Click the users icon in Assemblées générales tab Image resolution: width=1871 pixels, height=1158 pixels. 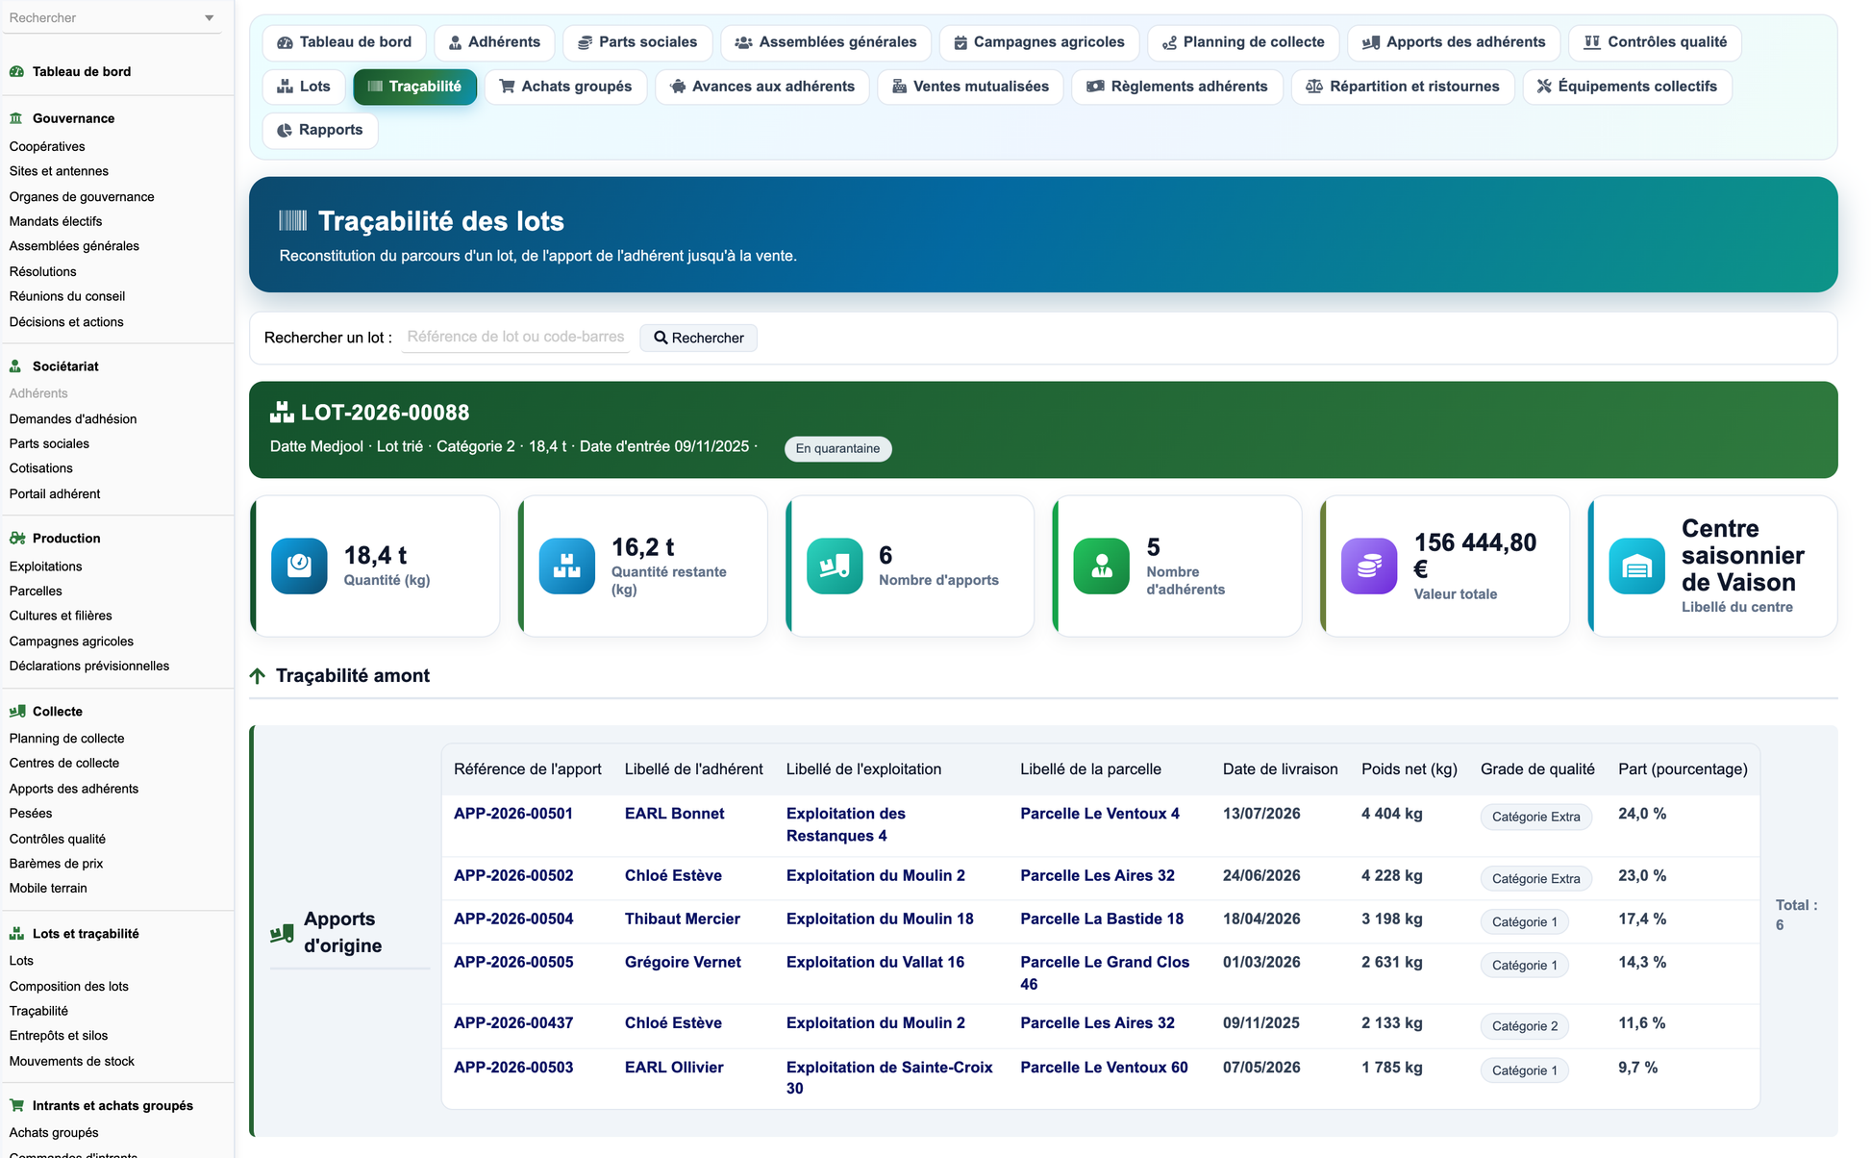743,42
